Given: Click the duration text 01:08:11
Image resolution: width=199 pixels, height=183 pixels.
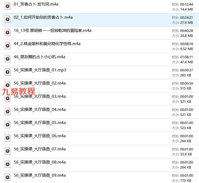Looking at the screenshot, I should [187, 57].
